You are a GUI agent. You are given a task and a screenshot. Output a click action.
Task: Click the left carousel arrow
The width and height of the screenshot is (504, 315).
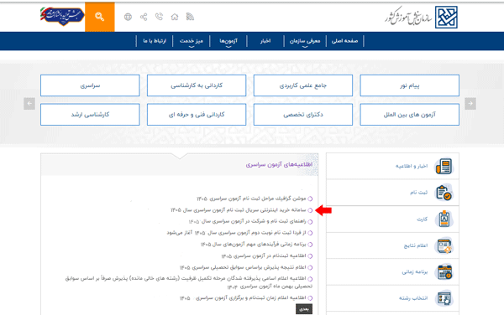click(29, 104)
